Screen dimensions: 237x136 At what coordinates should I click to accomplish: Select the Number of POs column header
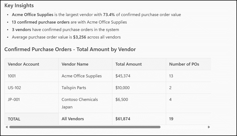coord(189,64)
